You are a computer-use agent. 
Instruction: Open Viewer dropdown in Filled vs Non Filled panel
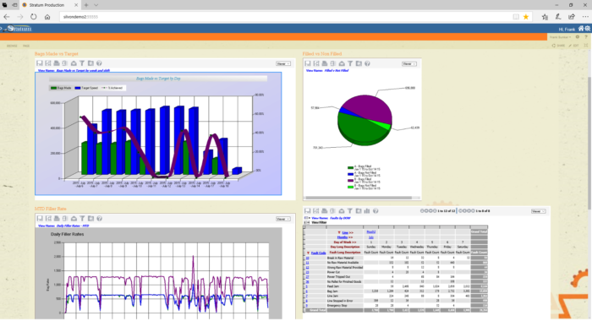click(408, 63)
